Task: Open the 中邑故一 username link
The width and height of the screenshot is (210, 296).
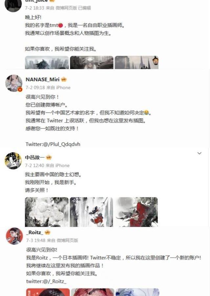Action: click(x=35, y=157)
